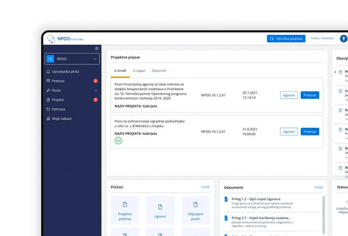The image size is (348, 236).
Task: Click Uredi in the Dokumenti panel
Action: [319, 188]
